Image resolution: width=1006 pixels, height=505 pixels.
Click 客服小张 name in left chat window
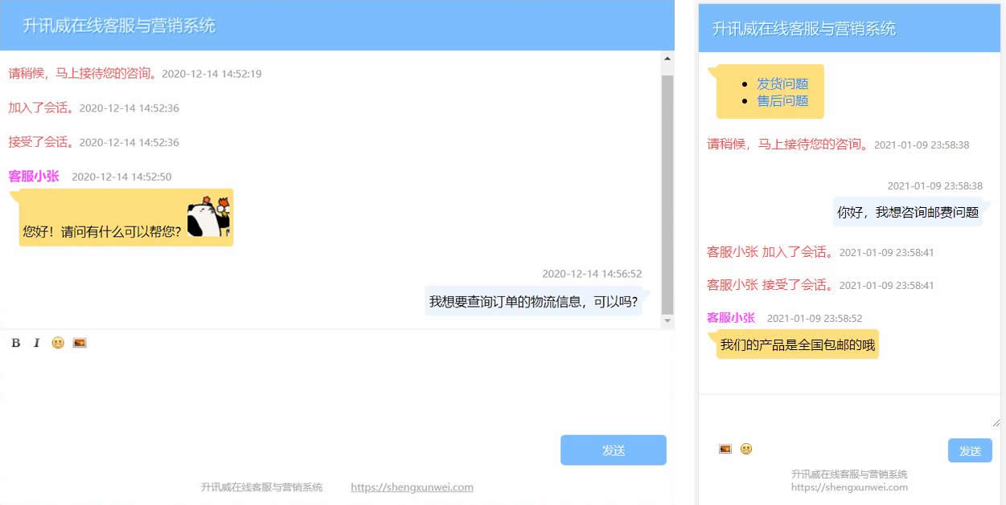coord(34,177)
